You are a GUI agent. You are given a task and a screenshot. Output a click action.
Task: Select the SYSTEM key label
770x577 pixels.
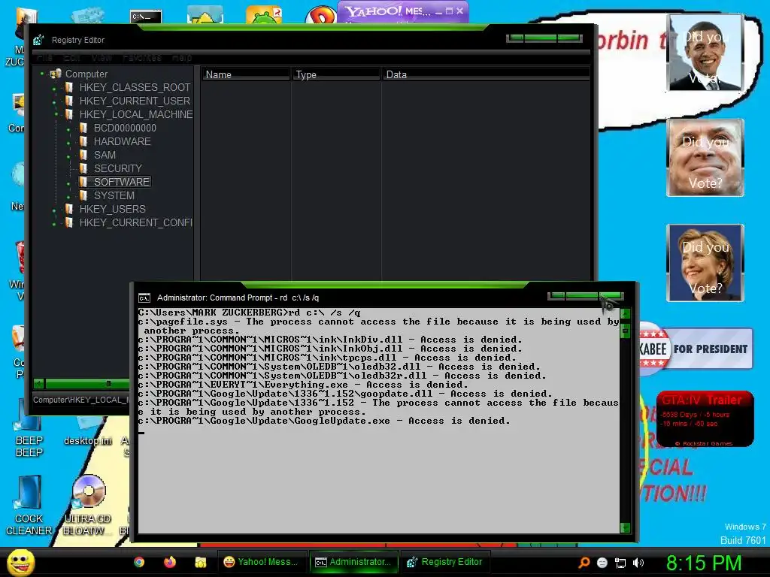coord(114,195)
